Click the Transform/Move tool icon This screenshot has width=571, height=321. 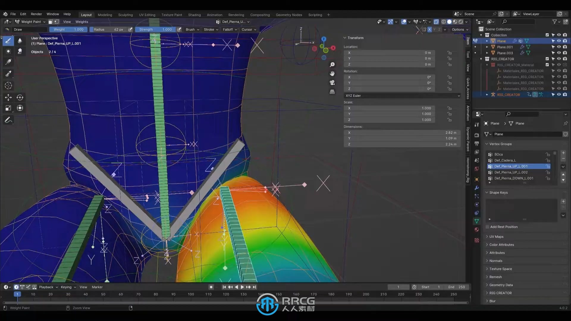click(x=8, y=97)
